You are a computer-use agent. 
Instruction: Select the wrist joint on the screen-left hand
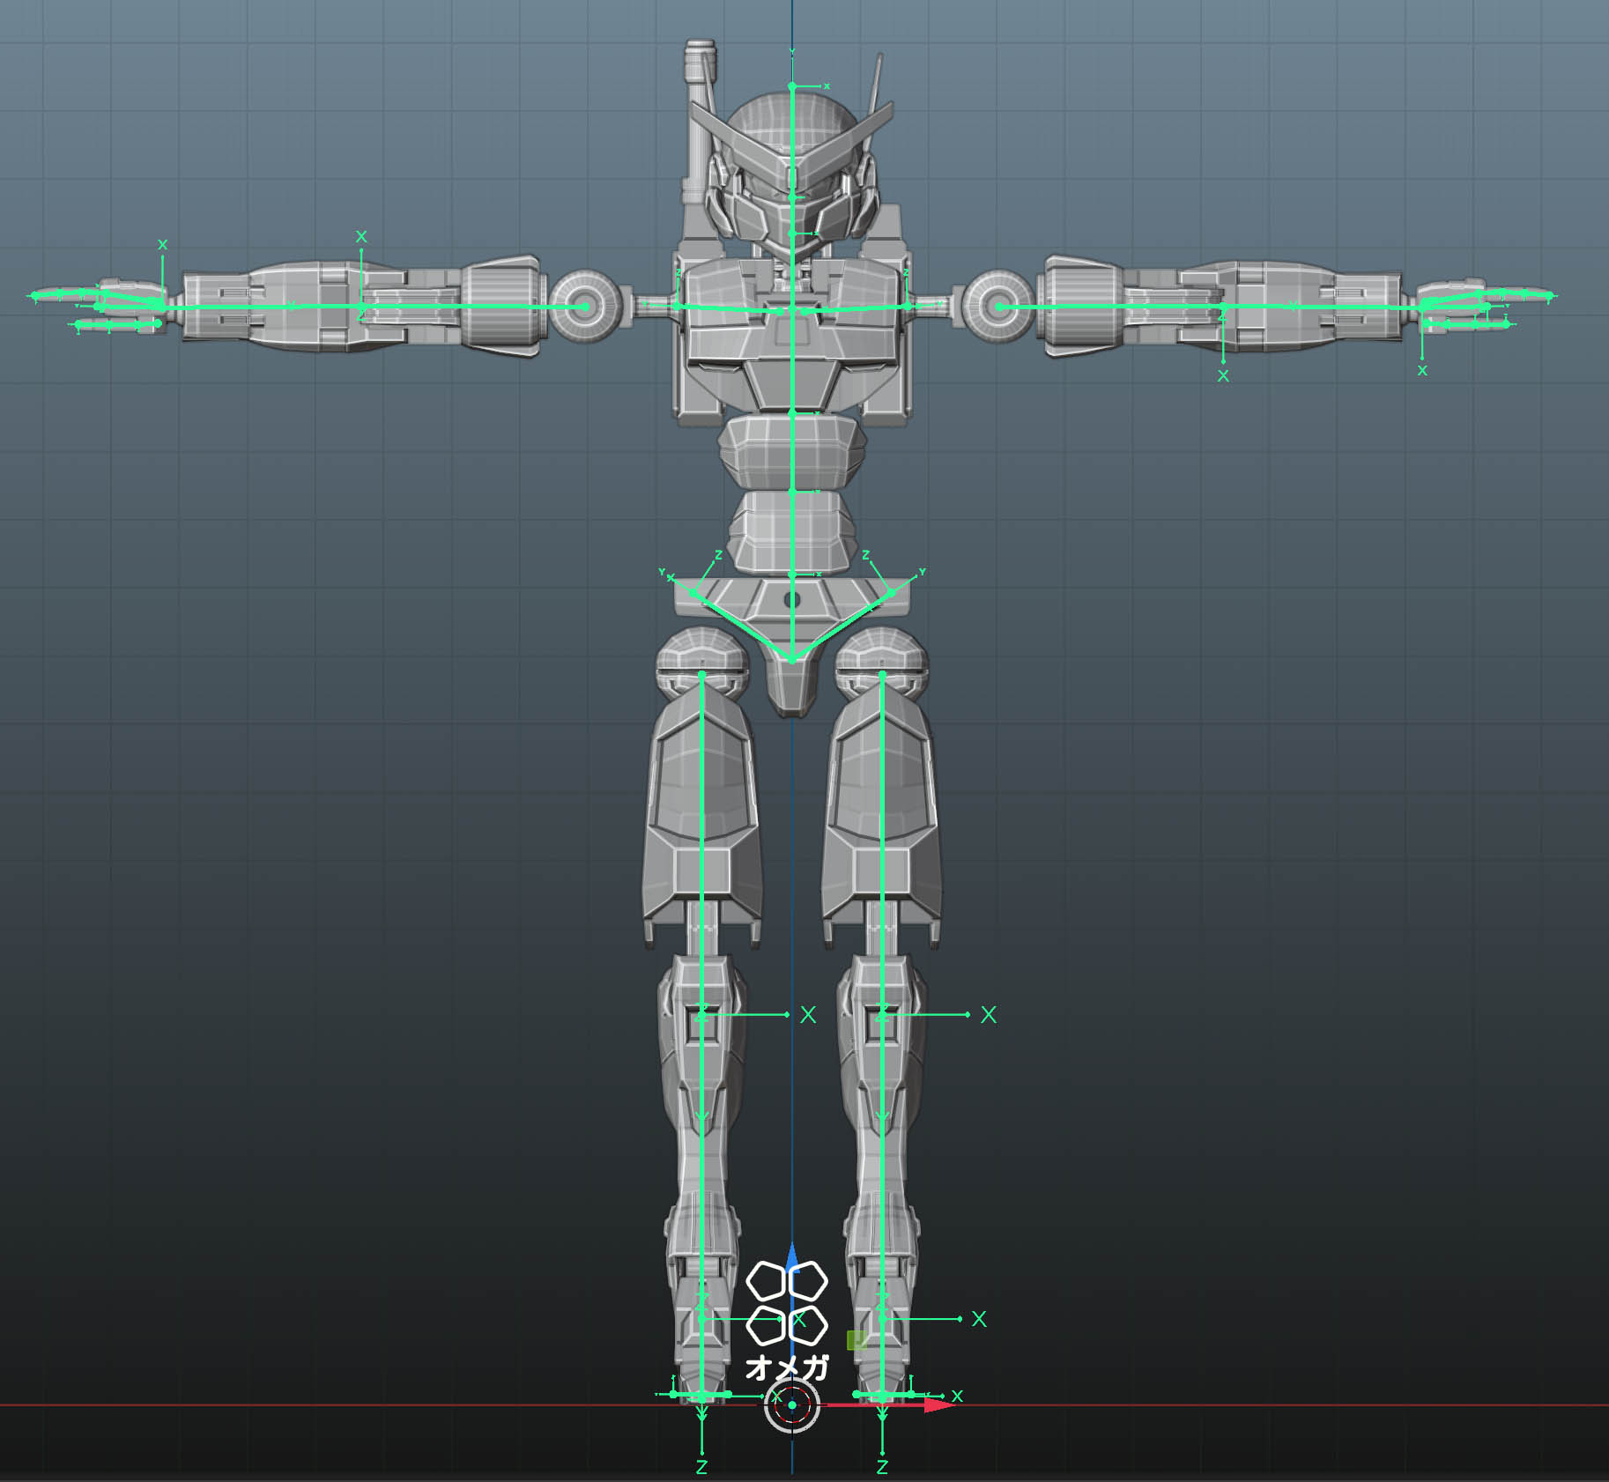(161, 305)
